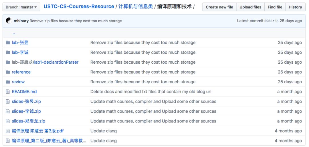
Task: Open latest commit 0985c36
Action: pyautogui.click(x=271, y=21)
